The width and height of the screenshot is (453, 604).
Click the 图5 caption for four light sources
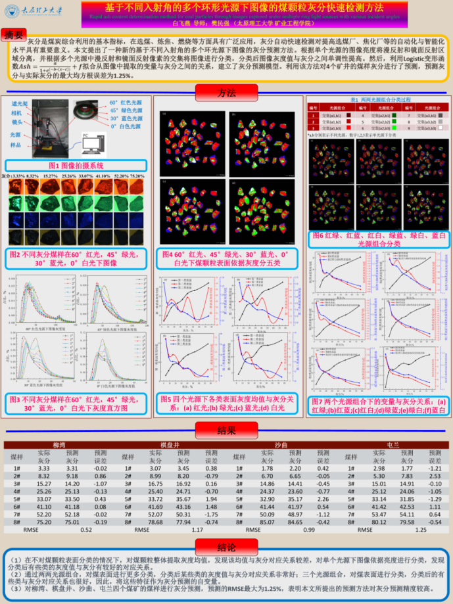point(226,404)
